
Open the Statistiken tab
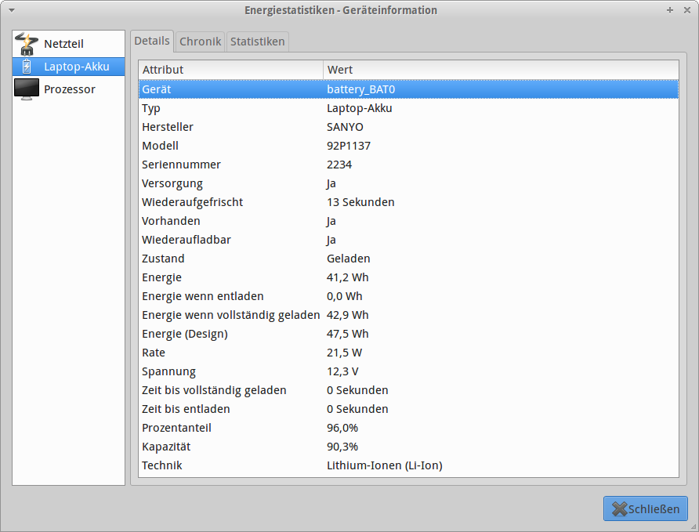258,42
